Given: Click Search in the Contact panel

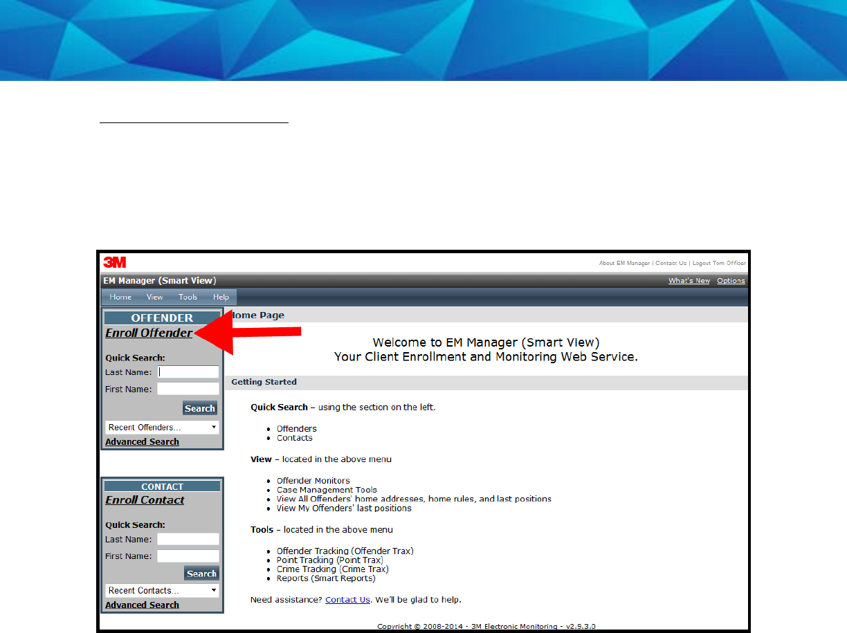Looking at the screenshot, I should pos(201,574).
